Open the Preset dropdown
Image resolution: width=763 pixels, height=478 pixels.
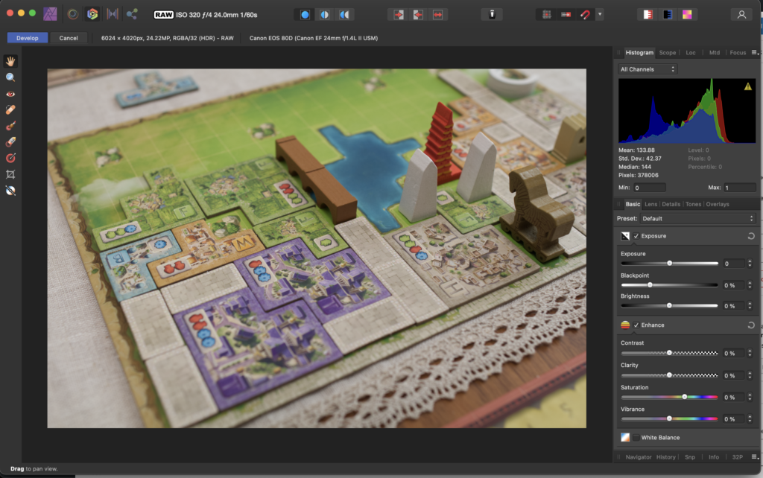point(697,219)
